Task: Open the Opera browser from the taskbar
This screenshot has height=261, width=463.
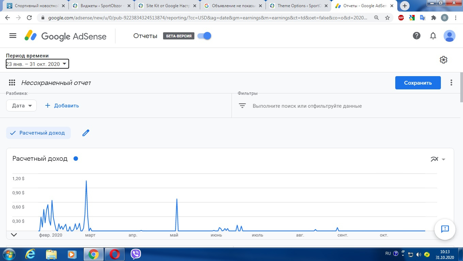Action: (x=115, y=254)
